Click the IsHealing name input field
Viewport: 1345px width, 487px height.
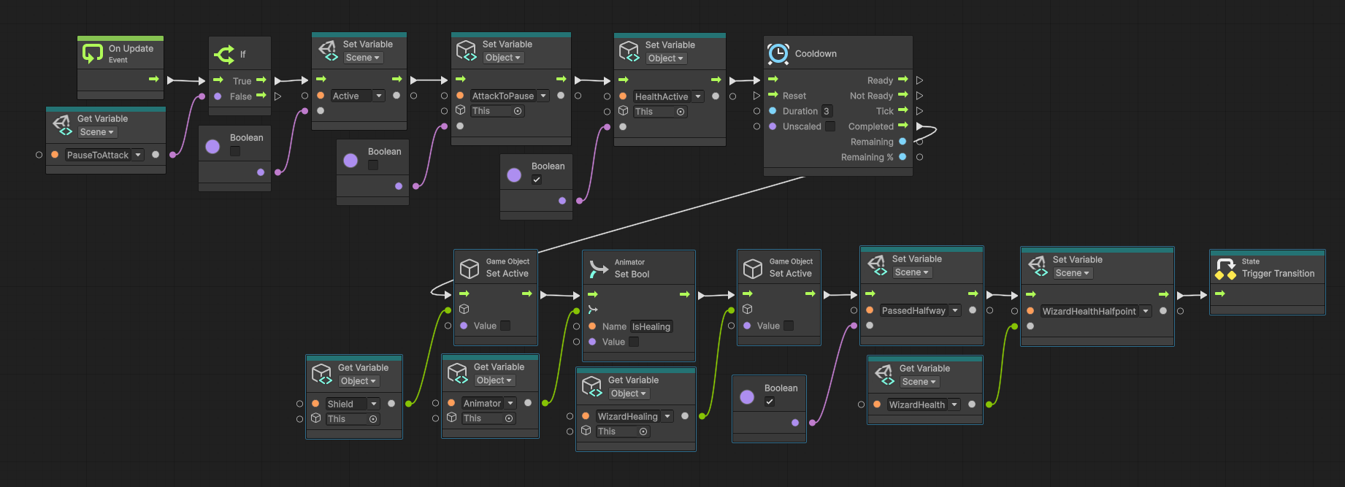point(651,326)
